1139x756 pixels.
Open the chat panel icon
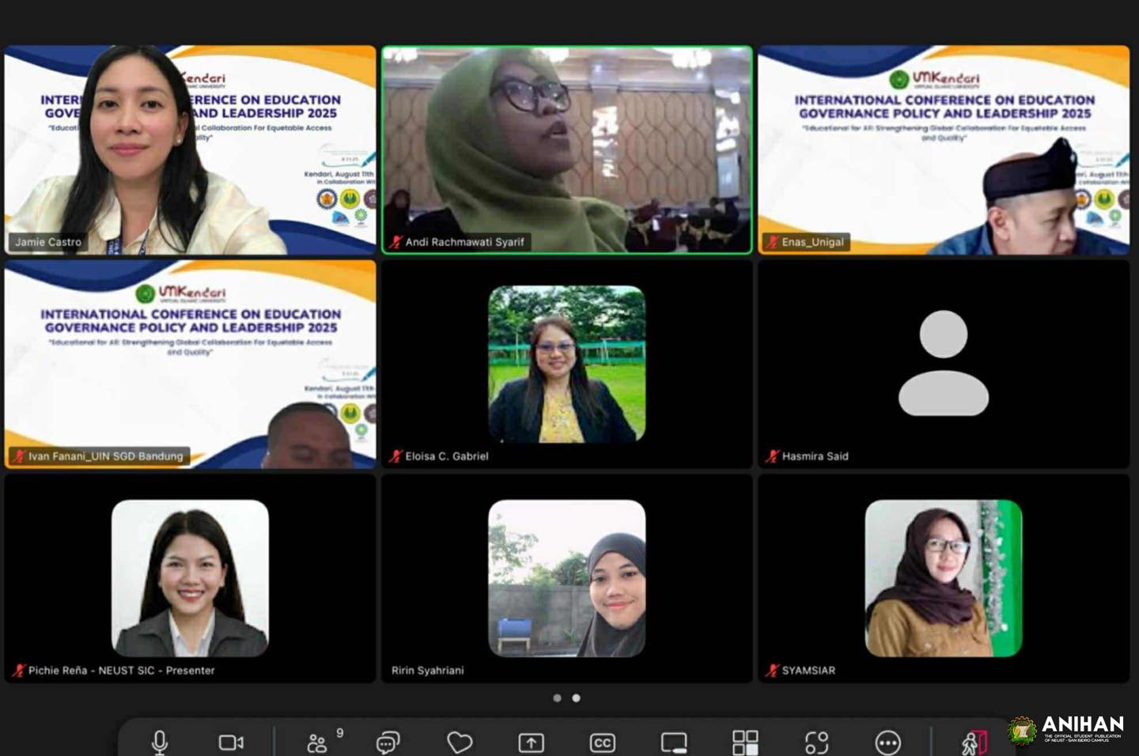point(388,743)
